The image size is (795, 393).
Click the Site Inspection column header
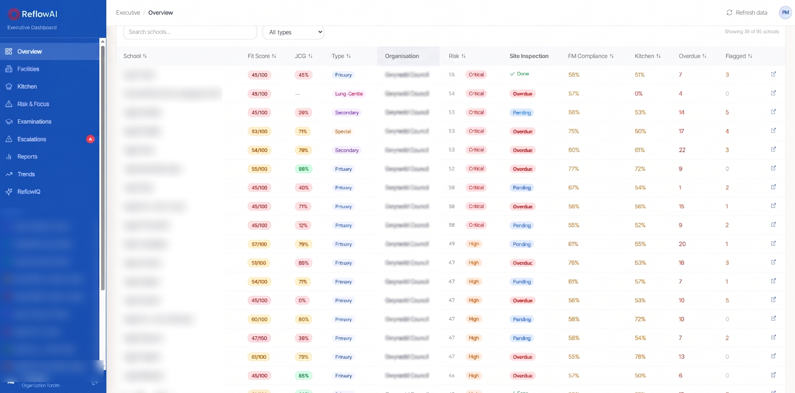(529, 56)
